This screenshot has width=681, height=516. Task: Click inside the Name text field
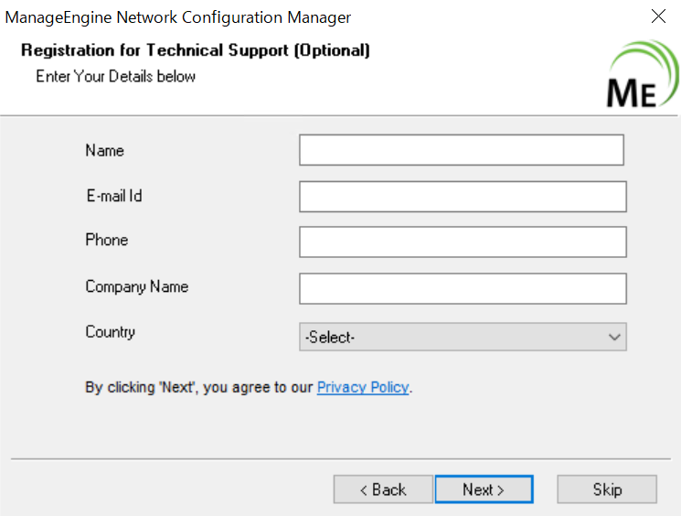pyautogui.click(x=461, y=150)
